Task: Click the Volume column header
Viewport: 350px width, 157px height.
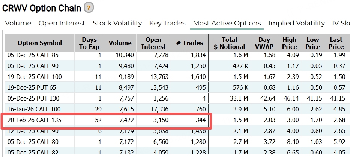Action: (x=120, y=43)
